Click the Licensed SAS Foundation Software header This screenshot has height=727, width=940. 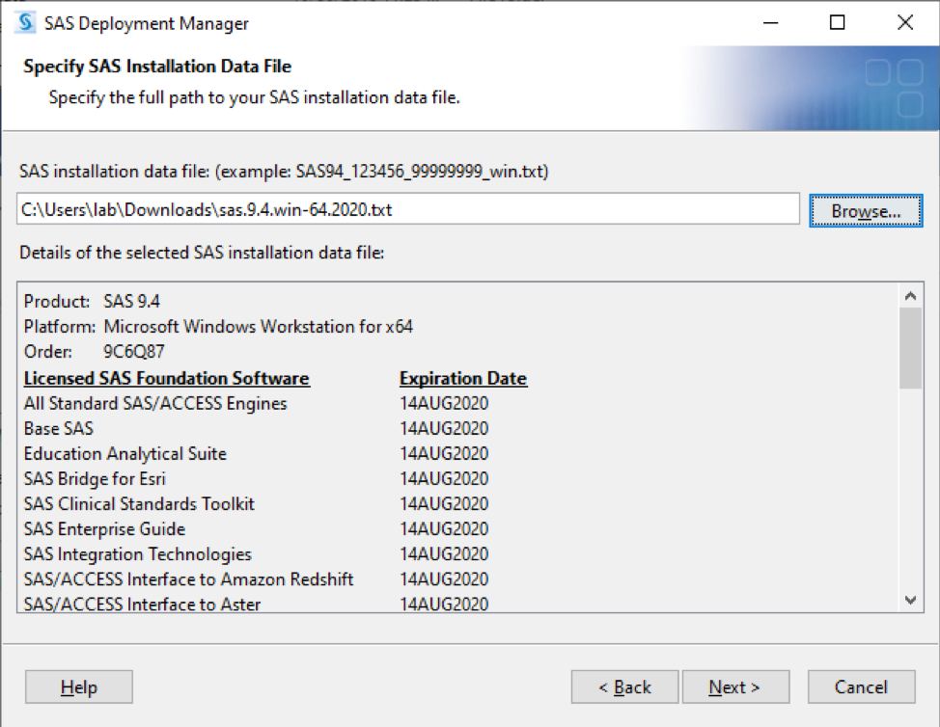tap(167, 378)
